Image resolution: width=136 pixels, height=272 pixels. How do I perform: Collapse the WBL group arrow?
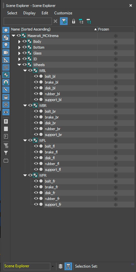tap(25, 71)
